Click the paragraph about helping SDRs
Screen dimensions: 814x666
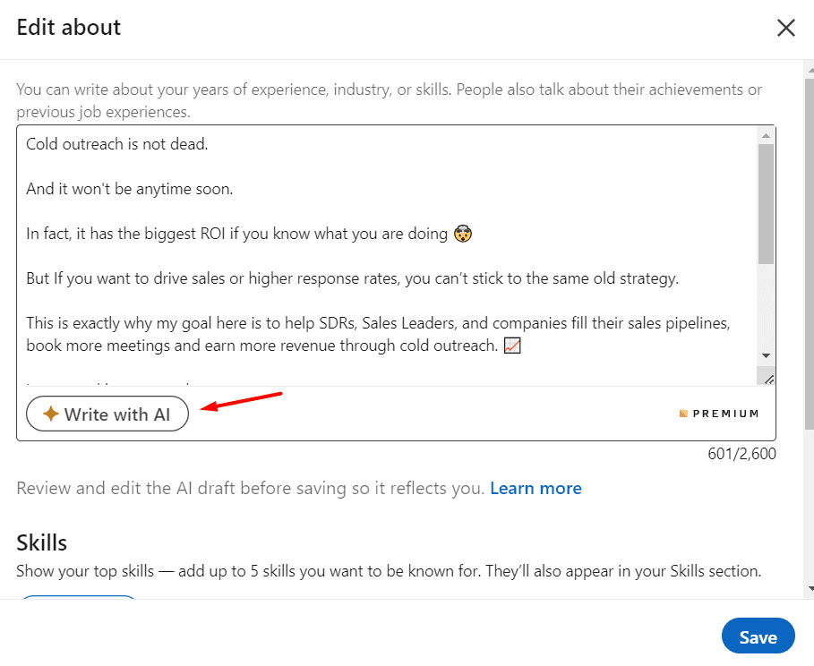pyautogui.click(x=378, y=334)
